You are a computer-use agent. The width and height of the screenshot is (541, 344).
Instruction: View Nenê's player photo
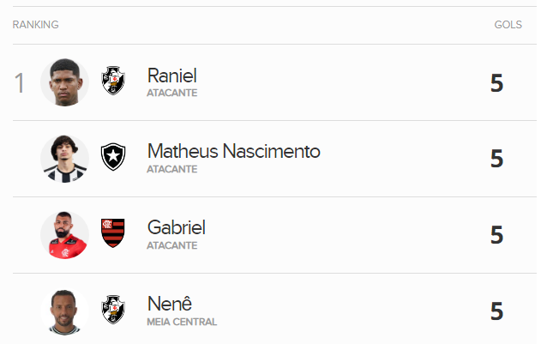65,311
